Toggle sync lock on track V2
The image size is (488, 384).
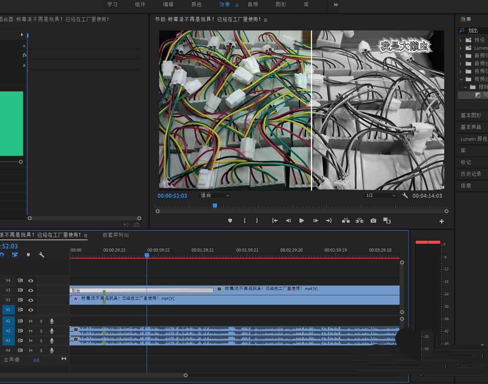tap(20, 300)
